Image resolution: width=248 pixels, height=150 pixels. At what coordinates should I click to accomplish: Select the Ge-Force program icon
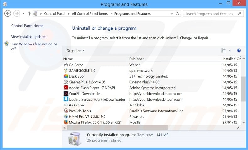pyautogui.click(x=66, y=65)
